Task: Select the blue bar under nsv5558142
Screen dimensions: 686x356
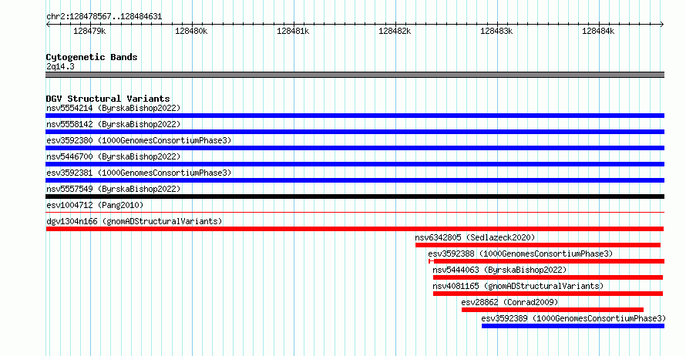Action: (355, 132)
